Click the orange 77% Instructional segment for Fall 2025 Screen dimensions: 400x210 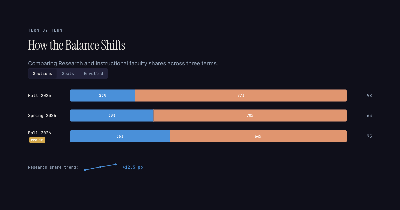pyautogui.click(x=241, y=95)
